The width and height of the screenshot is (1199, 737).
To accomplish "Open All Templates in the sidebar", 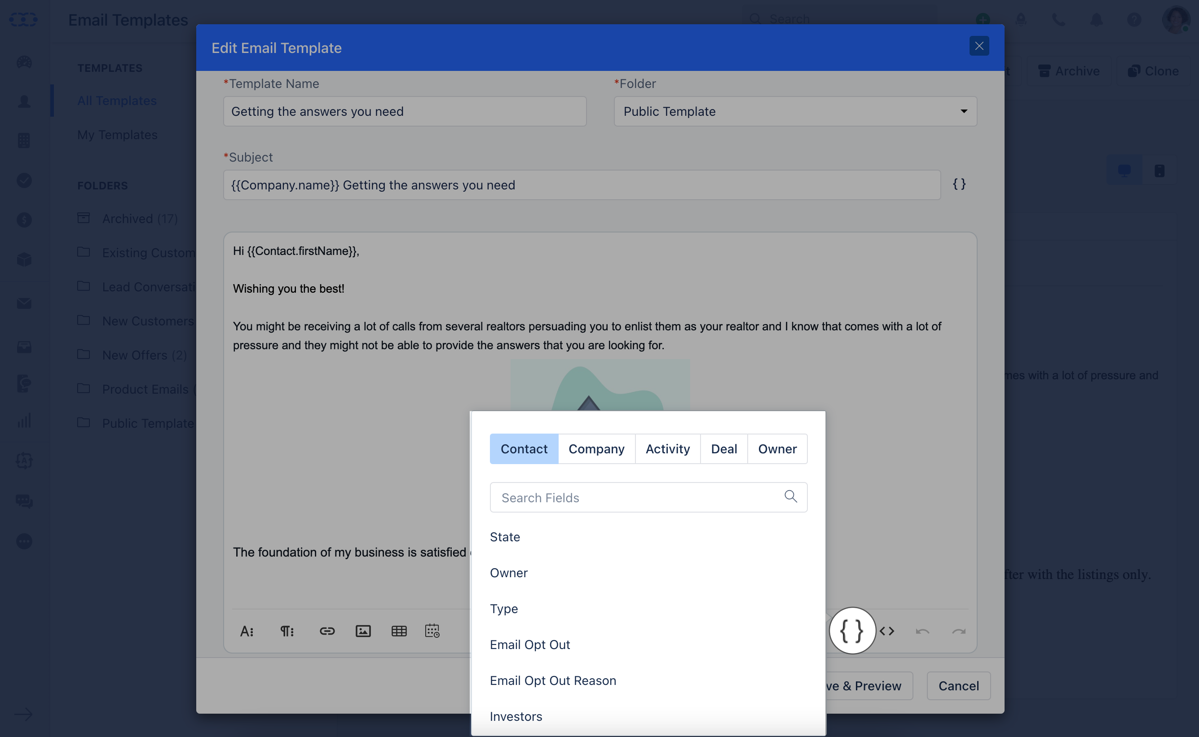I will [x=117, y=101].
